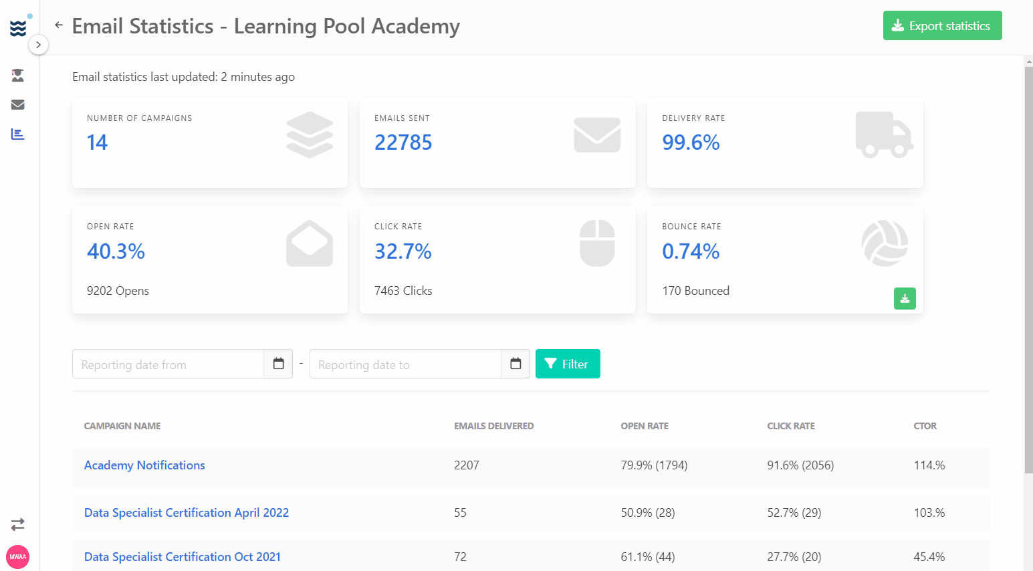
Task: Click the Reporting date from field
Action: [x=168, y=364]
